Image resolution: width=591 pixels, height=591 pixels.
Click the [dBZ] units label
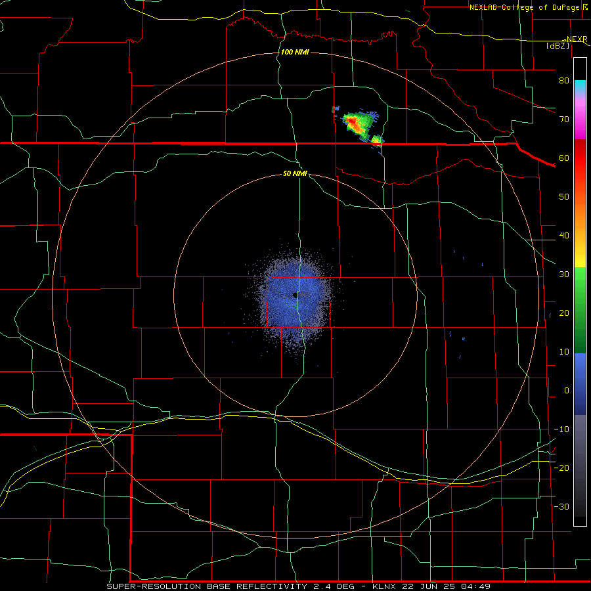coord(558,46)
